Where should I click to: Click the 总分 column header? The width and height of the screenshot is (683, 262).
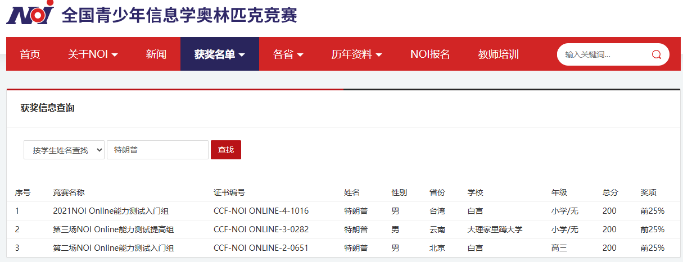[610, 192]
